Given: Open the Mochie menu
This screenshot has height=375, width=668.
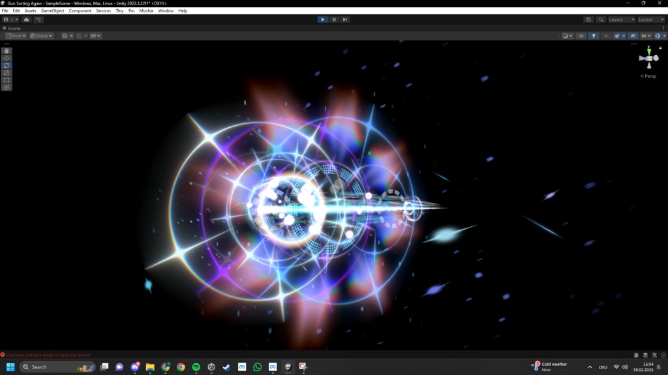Looking at the screenshot, I should [146, 10].
